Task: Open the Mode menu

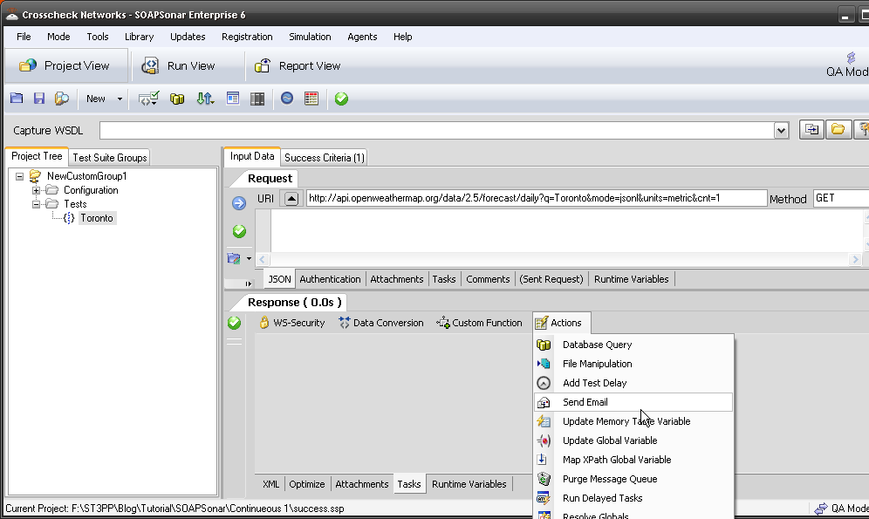Action: 58,37
